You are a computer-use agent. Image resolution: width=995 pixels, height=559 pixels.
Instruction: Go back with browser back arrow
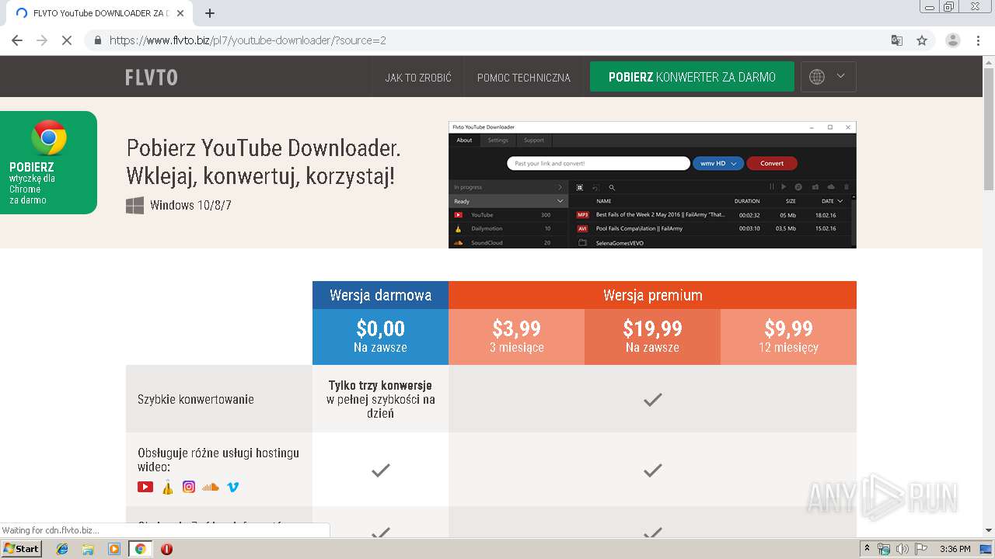tap(17, 40)
